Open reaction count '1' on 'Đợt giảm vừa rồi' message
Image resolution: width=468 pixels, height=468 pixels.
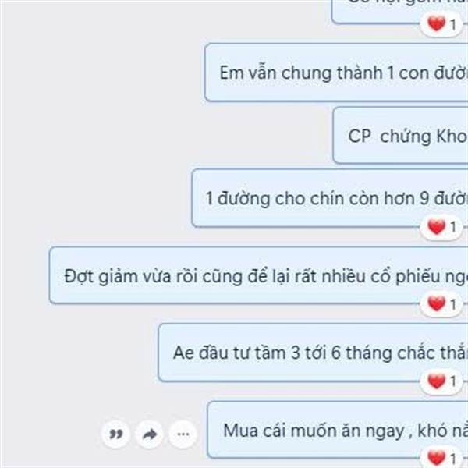click(453, 304)
